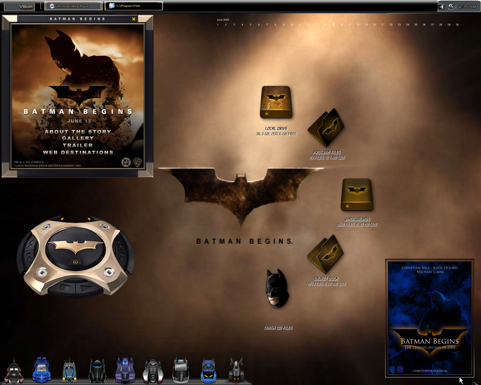Launch the red-and-black Batmobile dock icon
Screen dimensions: 481x385
coord(14,371)
